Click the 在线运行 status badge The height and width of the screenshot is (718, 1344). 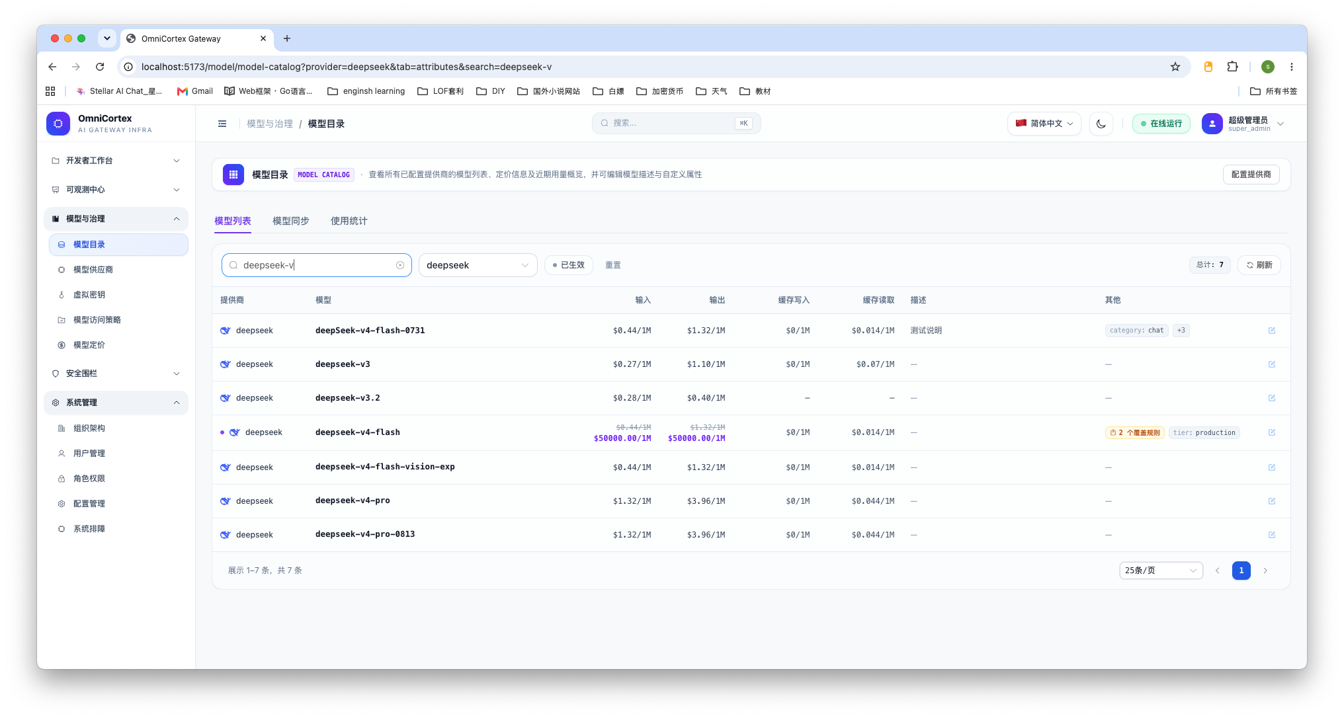tap(1161, 124)
